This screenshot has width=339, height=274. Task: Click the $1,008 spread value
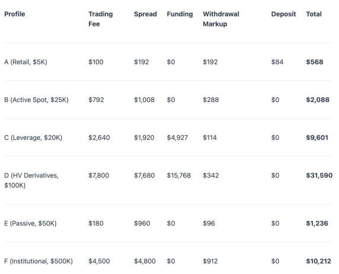(x=144, y=100)
